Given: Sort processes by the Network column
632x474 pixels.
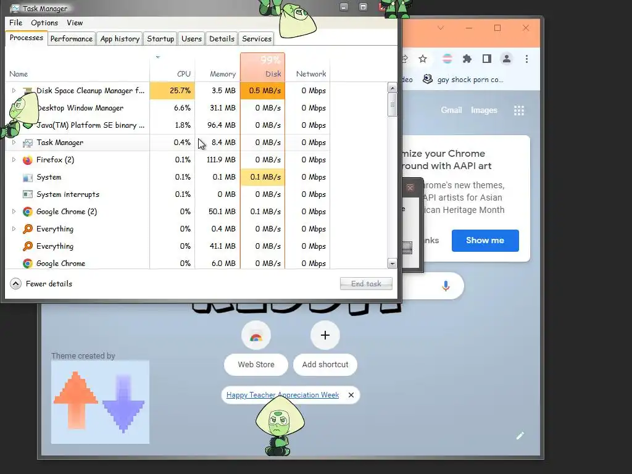Looking at the screenshot, I should [x=308, y=68].
